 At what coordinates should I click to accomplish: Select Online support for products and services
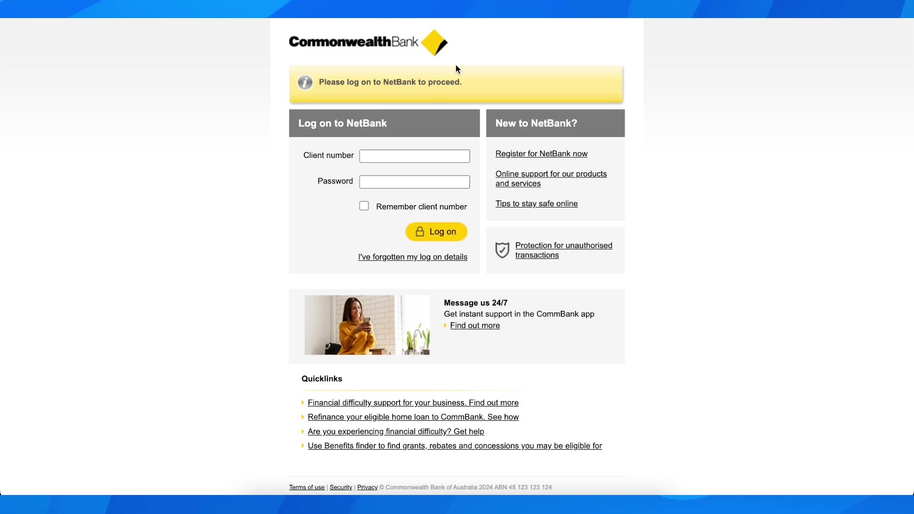pyautogui.click(x=551, y=178)
